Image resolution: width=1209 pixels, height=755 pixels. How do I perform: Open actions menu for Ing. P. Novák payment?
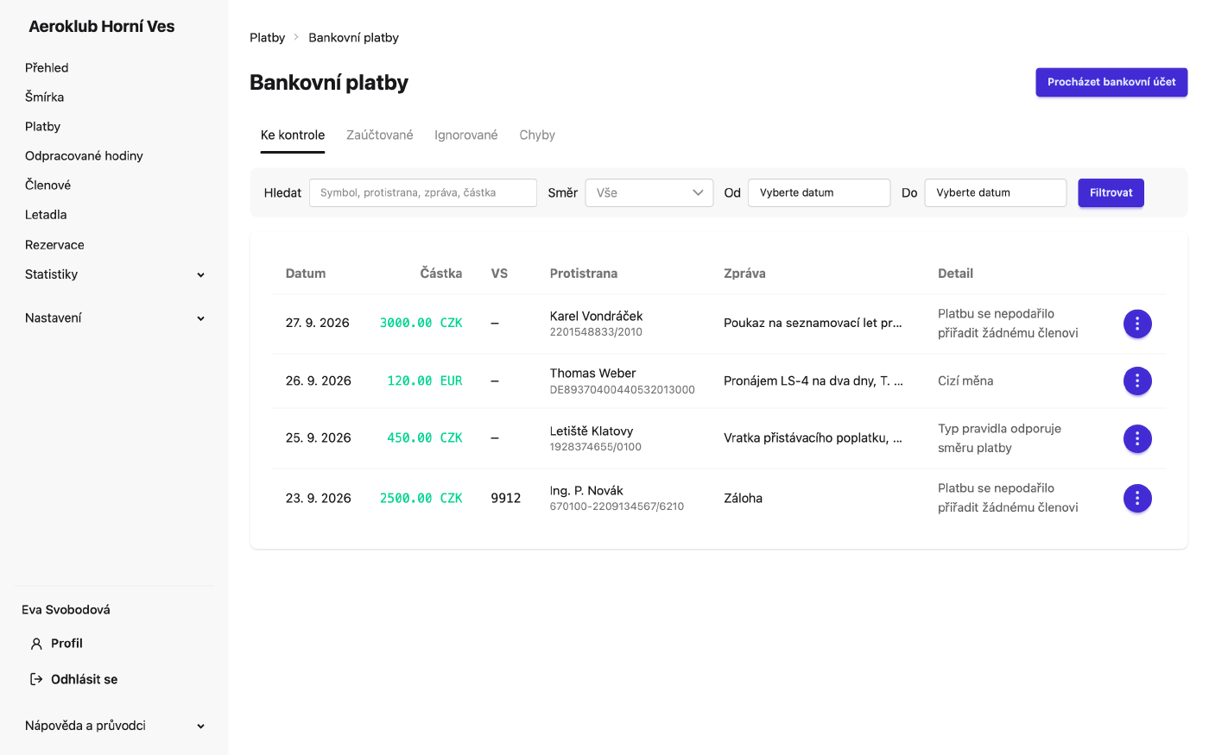click(x=1137, y=498)
